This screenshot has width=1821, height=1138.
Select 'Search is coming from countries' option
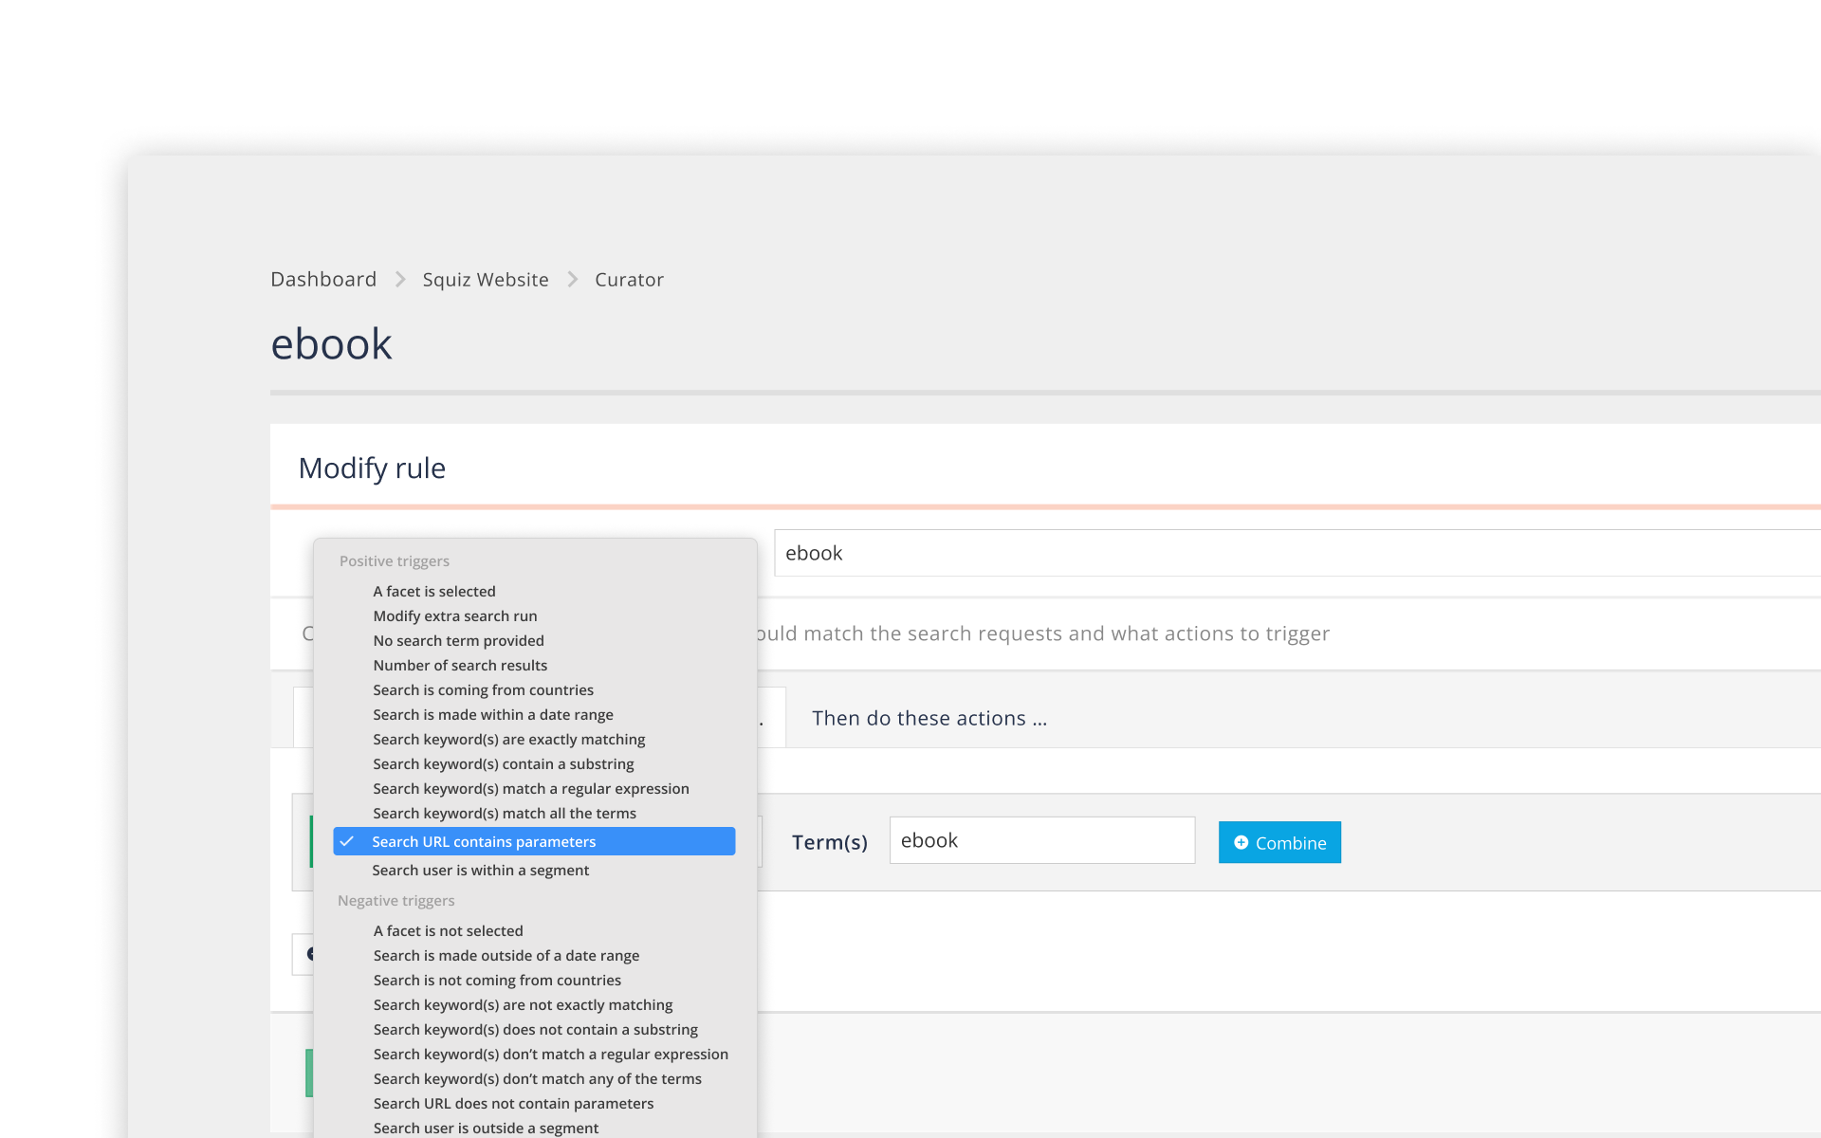click(483, 689)
